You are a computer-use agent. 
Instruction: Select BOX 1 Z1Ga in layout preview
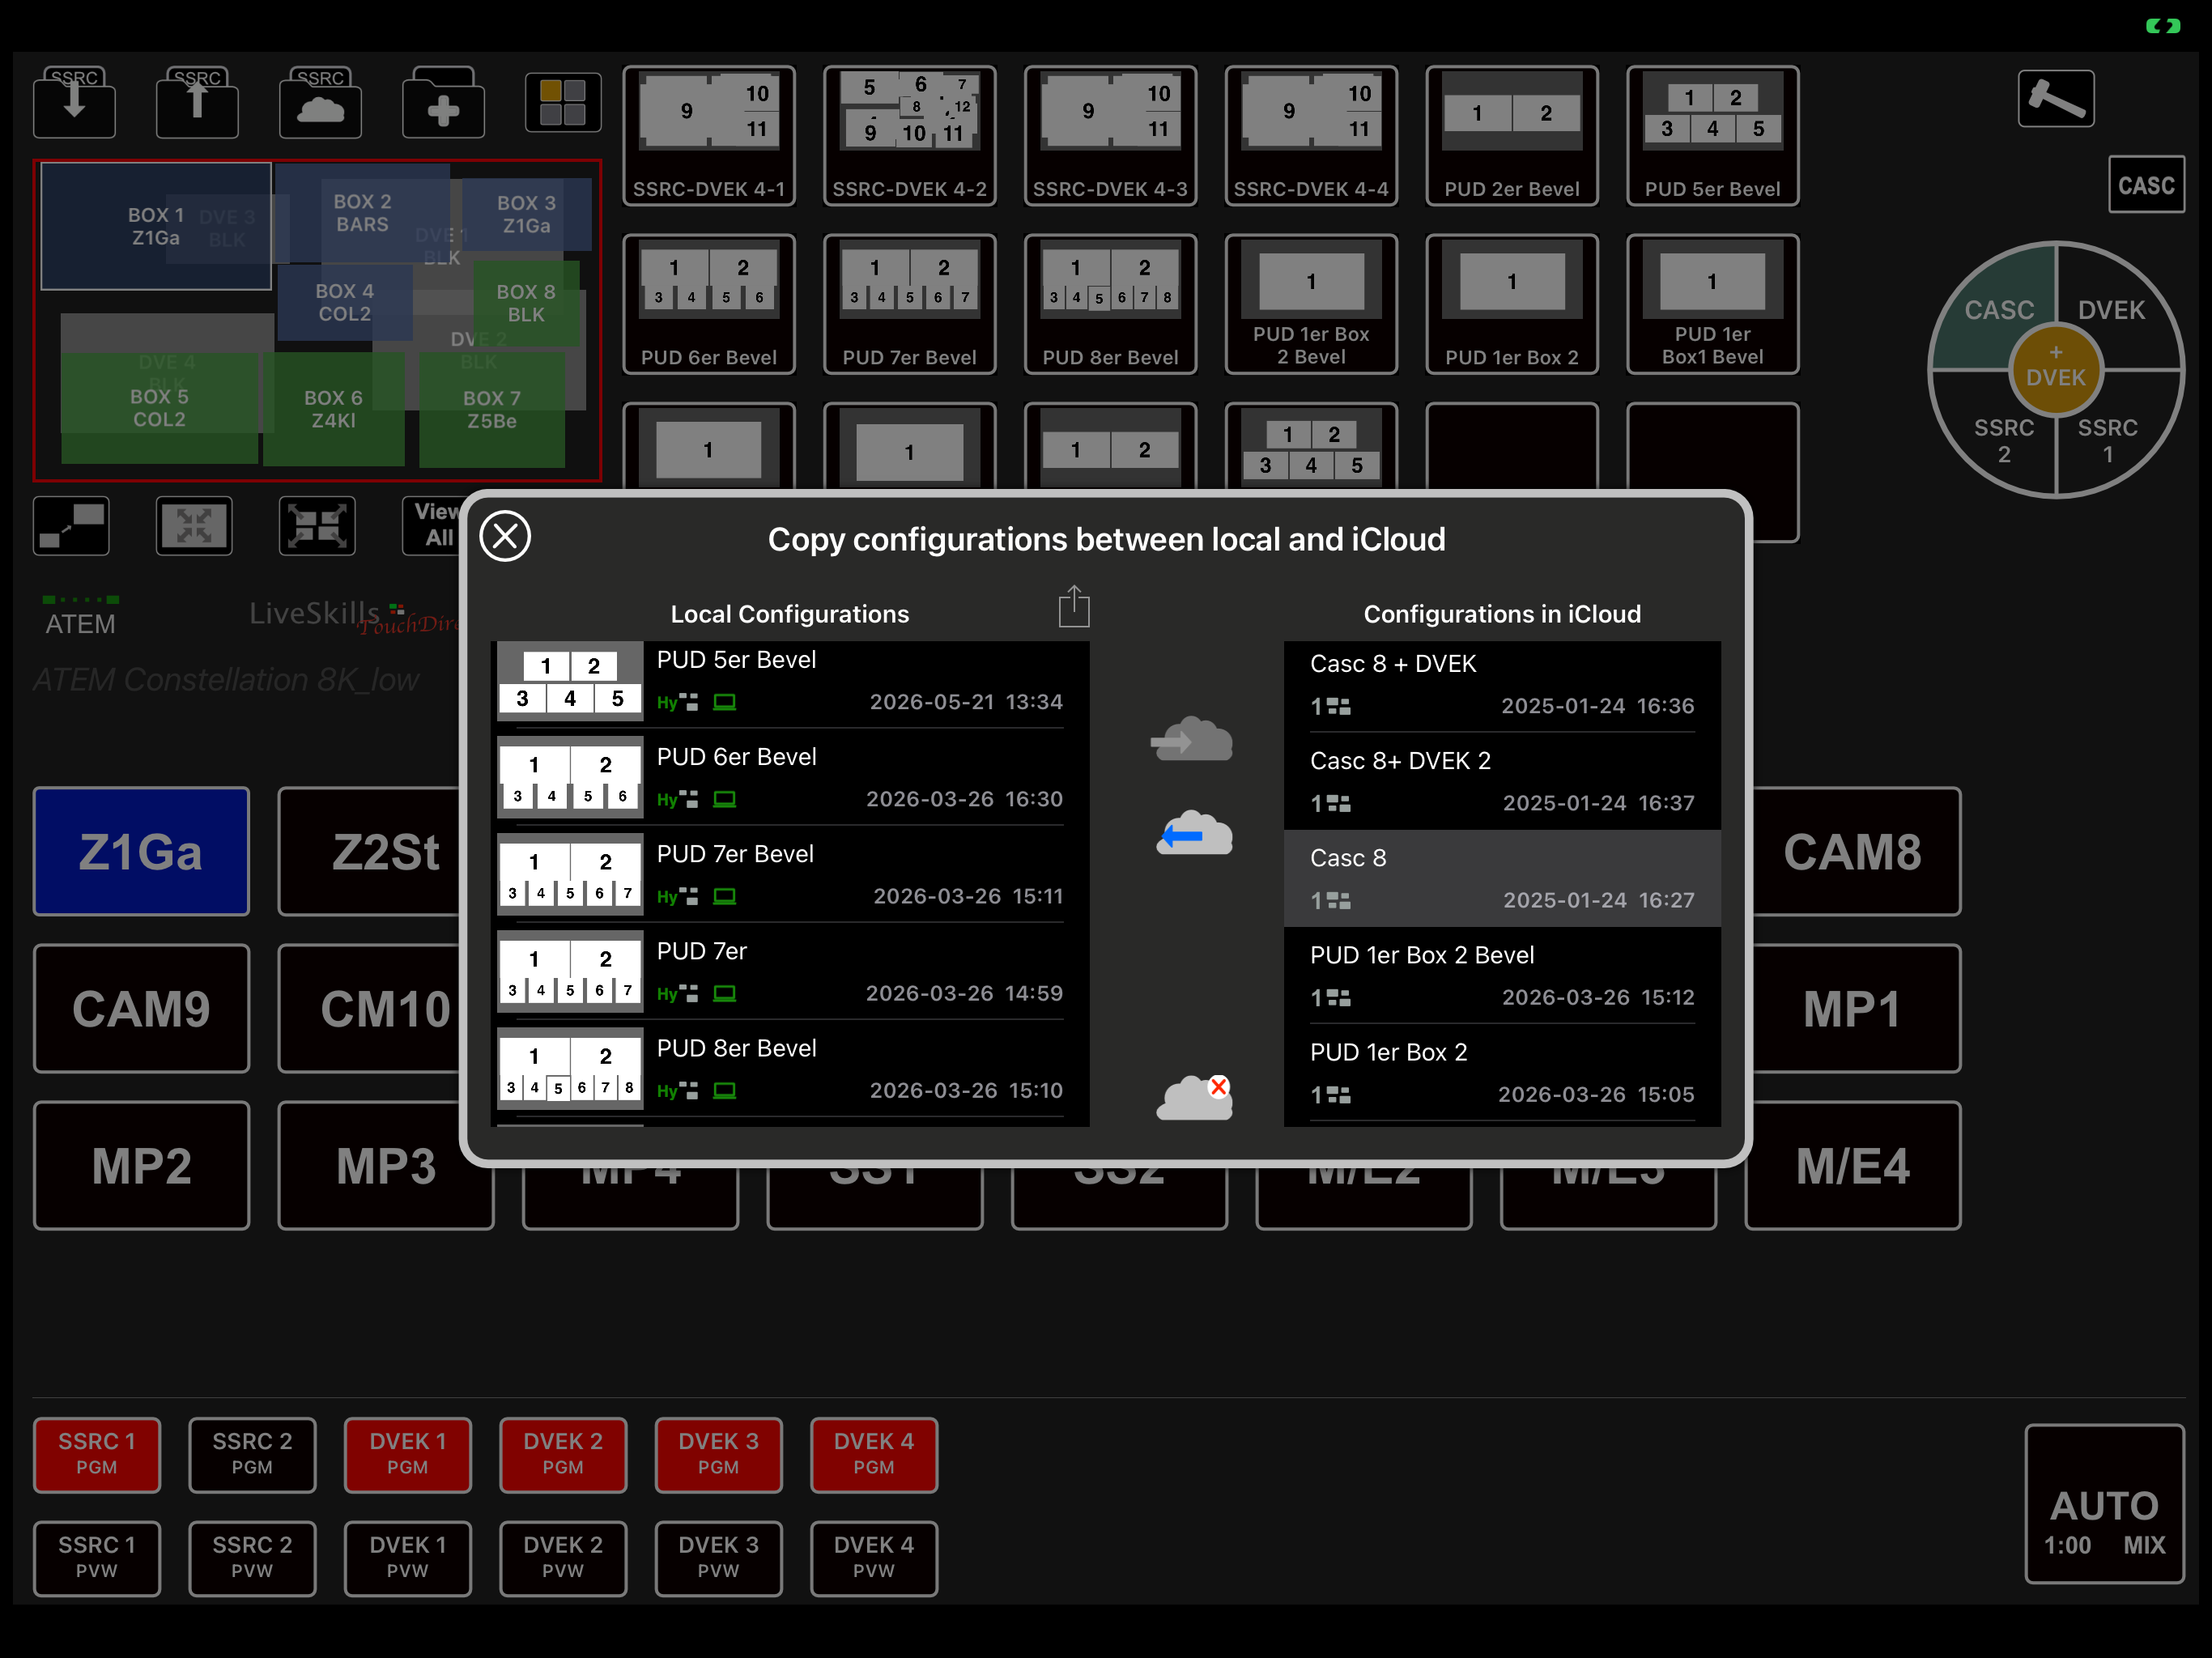(156, 226)
